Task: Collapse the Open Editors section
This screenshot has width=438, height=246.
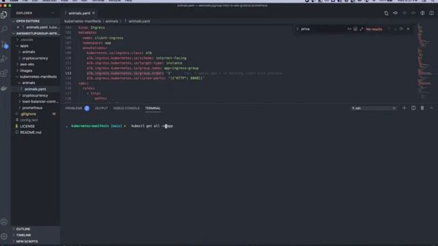Action: (36, 21)
